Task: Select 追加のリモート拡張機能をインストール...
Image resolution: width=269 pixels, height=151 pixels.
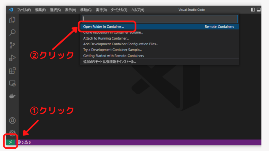Action: [159, 62]
